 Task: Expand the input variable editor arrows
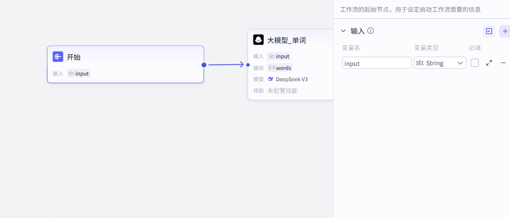click(489, 63)
